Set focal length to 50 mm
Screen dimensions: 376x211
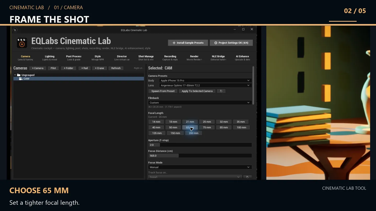point(173,127)
